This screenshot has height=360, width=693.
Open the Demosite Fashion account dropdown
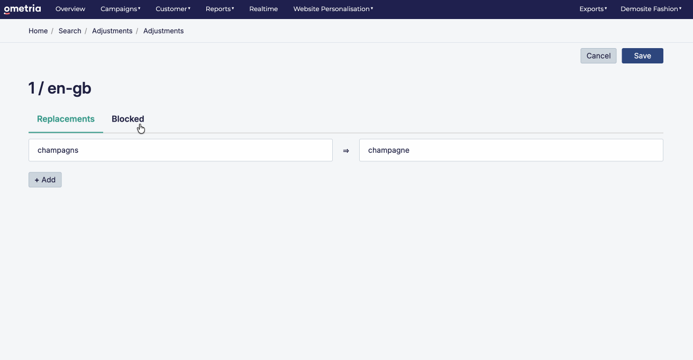coord(651,9)
